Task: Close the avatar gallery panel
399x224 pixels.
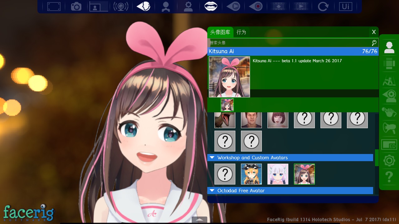Action: (374, 32)
